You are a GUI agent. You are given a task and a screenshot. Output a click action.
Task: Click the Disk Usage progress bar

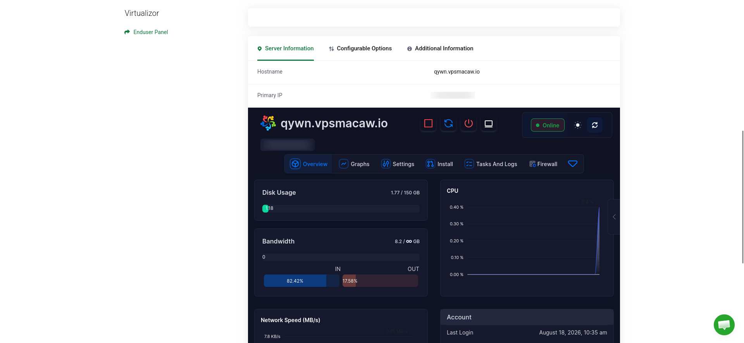341,209
